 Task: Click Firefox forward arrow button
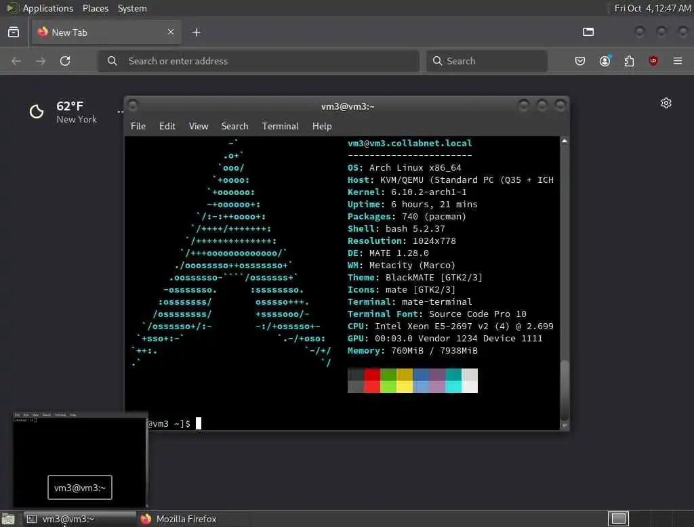41,61
